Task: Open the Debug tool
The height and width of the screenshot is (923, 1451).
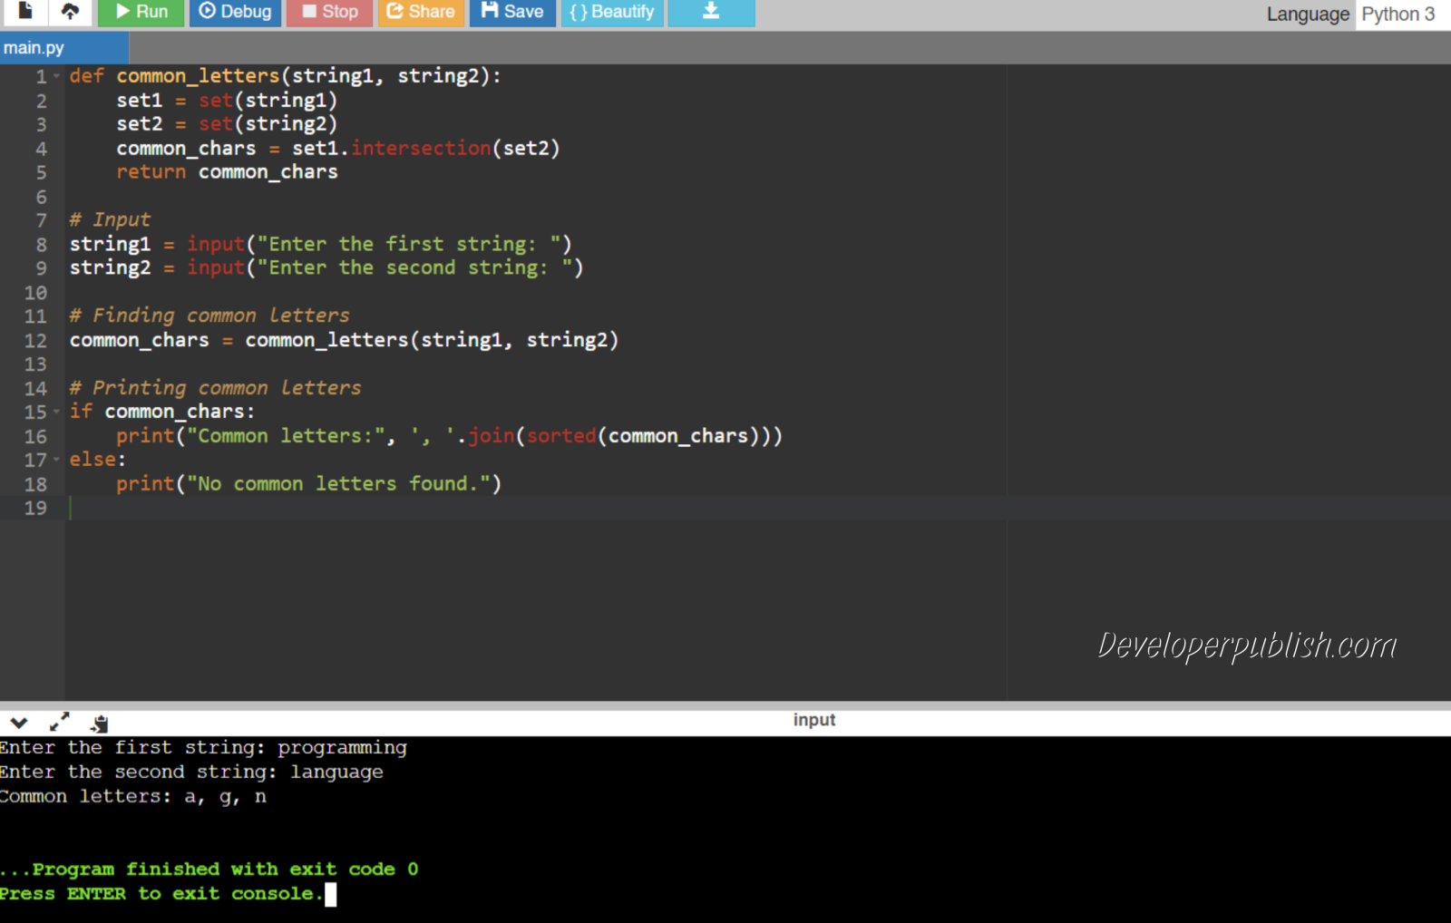Action: tap(235, 12)
